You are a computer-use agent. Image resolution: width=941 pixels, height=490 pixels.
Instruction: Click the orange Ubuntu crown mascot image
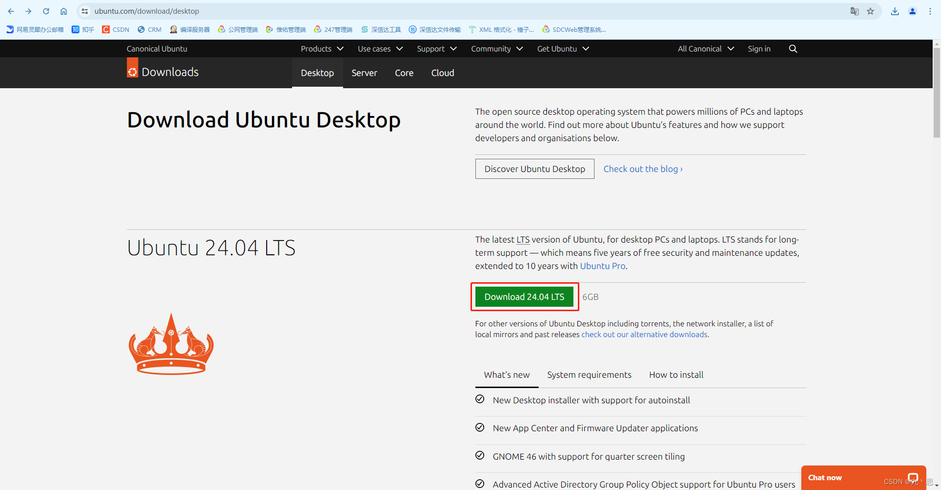(x=171, y=344)
